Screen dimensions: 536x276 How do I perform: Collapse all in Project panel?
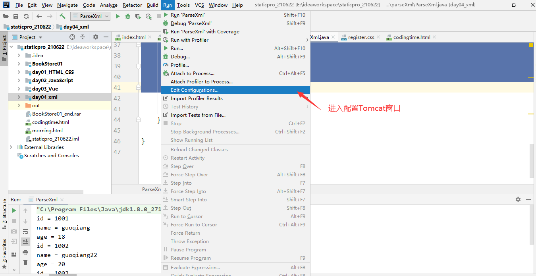pos(83,37)
